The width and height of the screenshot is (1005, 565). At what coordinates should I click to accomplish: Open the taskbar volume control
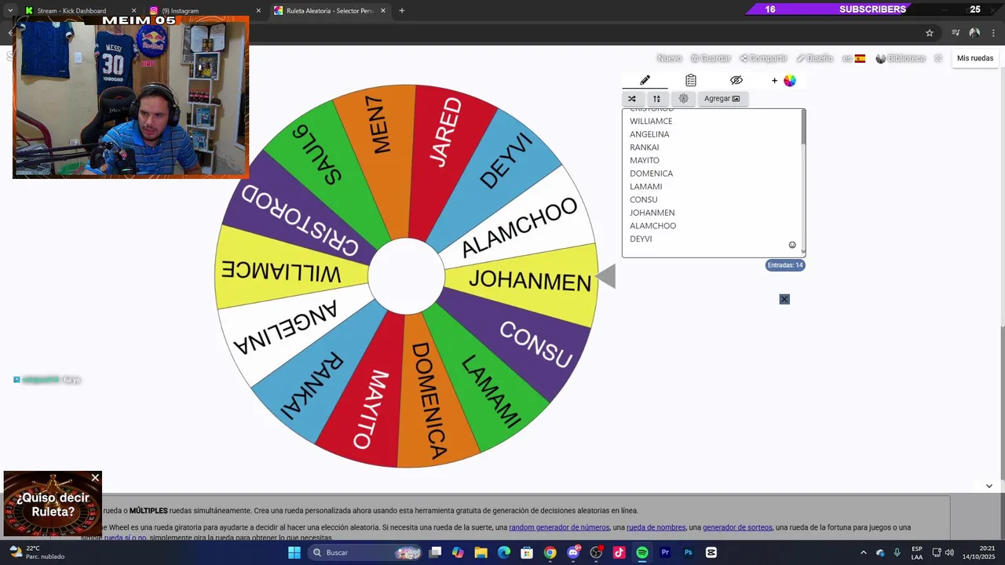point(949,552)
